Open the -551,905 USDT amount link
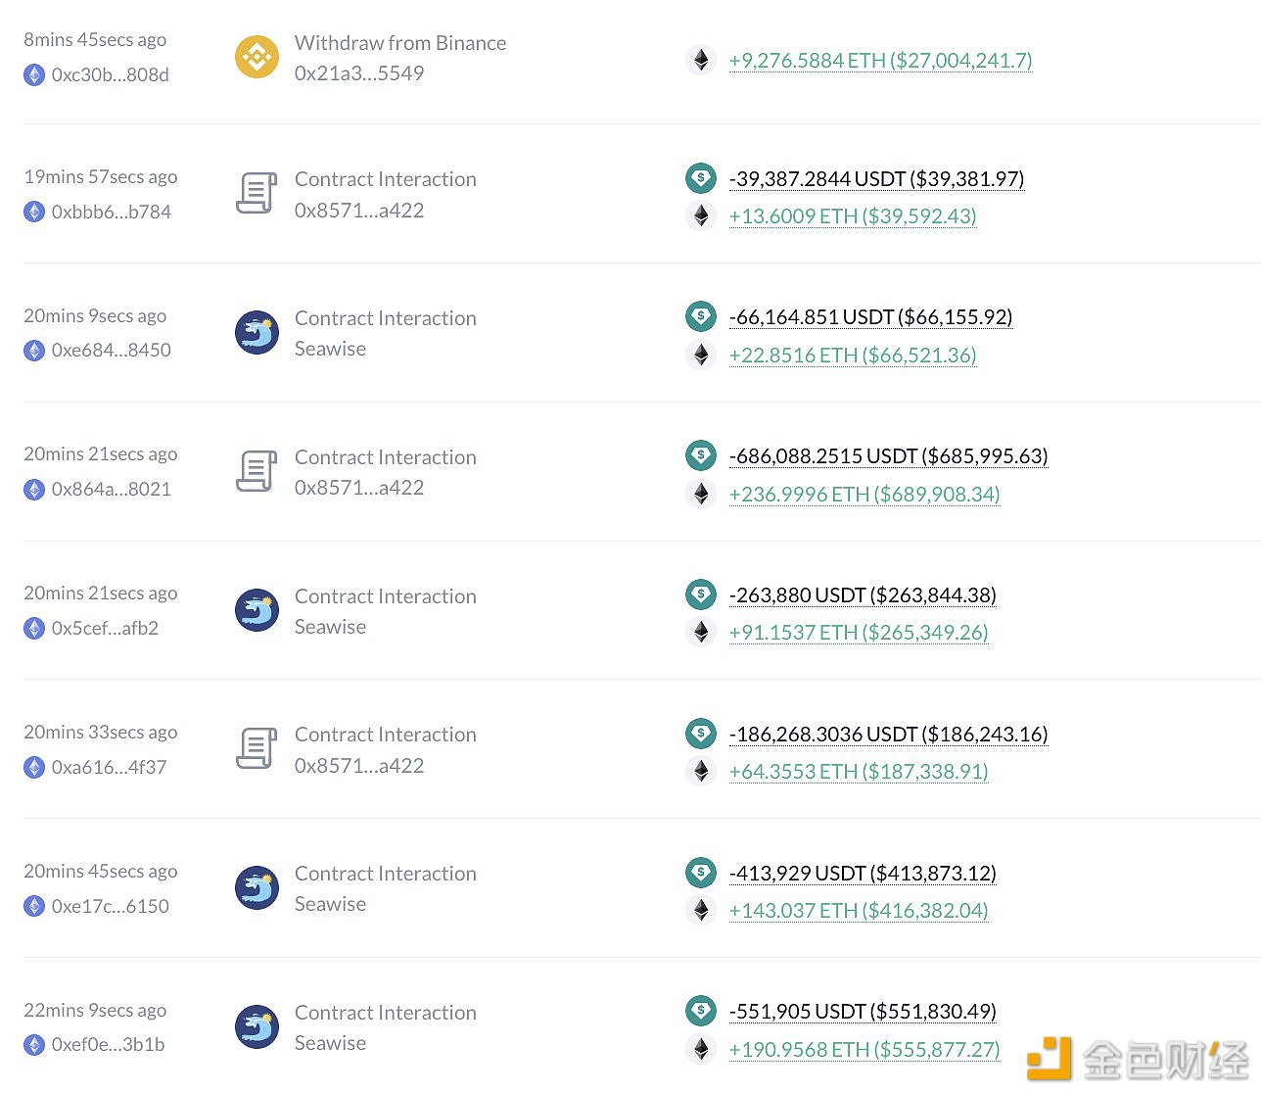 pos(863,1012)
